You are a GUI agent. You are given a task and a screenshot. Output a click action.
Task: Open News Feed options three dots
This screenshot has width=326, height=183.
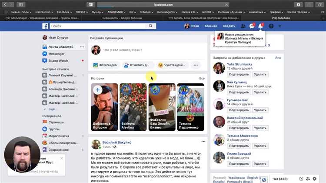click(82, 47)
